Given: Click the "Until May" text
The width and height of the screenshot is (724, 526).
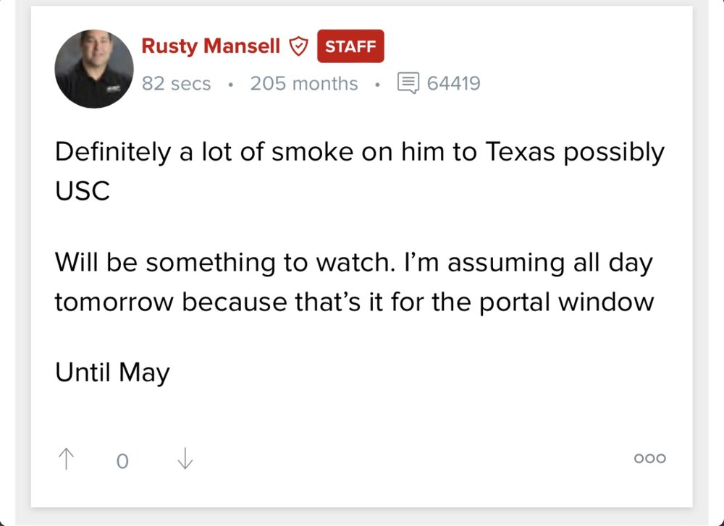Looking at the screenshot, I should [x=112, y=373].
